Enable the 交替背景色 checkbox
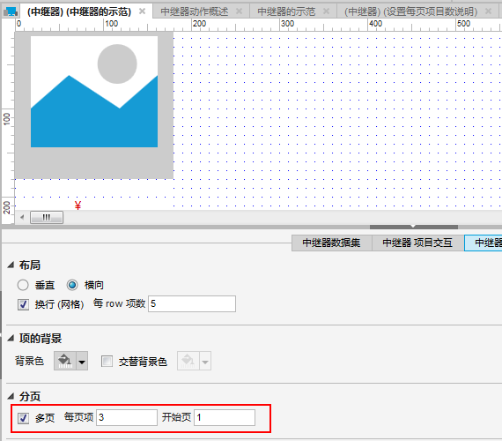 pyautogui.click(x=107, y=361)
